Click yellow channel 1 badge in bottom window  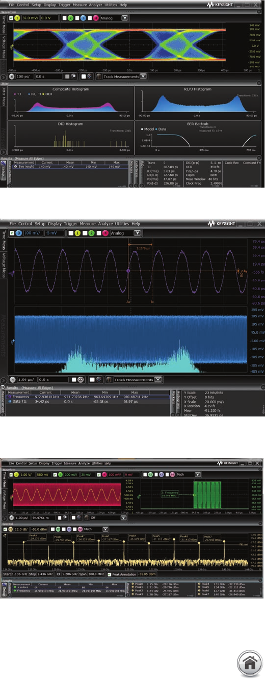click(16, 475)
